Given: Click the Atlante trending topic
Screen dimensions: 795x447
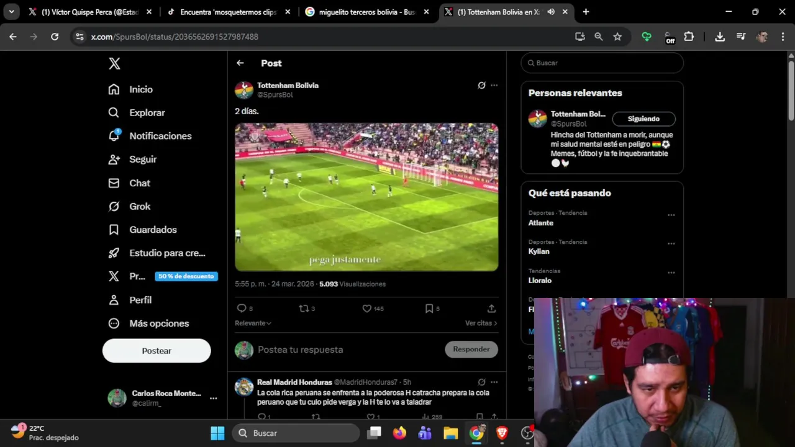Looking at the screenshot, I should pos(540,223).
